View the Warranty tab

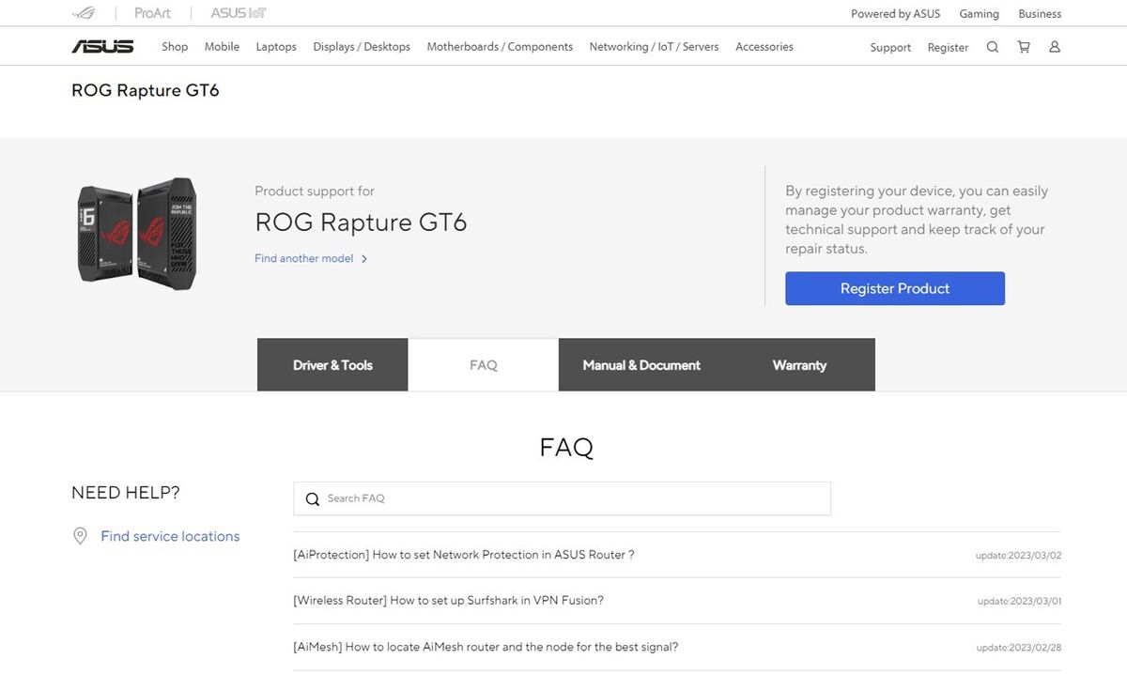click(798, 364)
